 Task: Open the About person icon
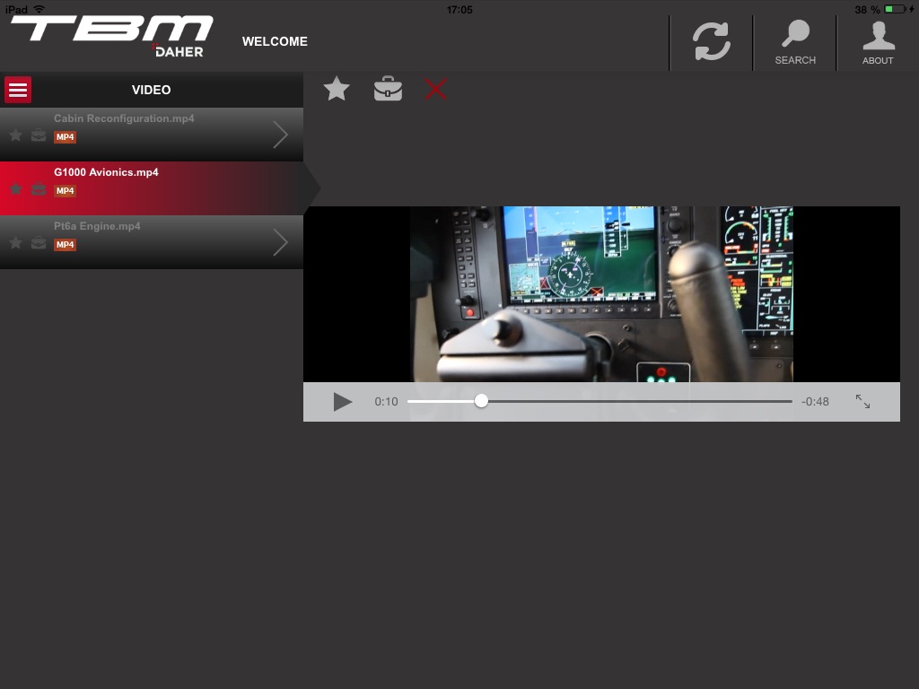point(878,41)
